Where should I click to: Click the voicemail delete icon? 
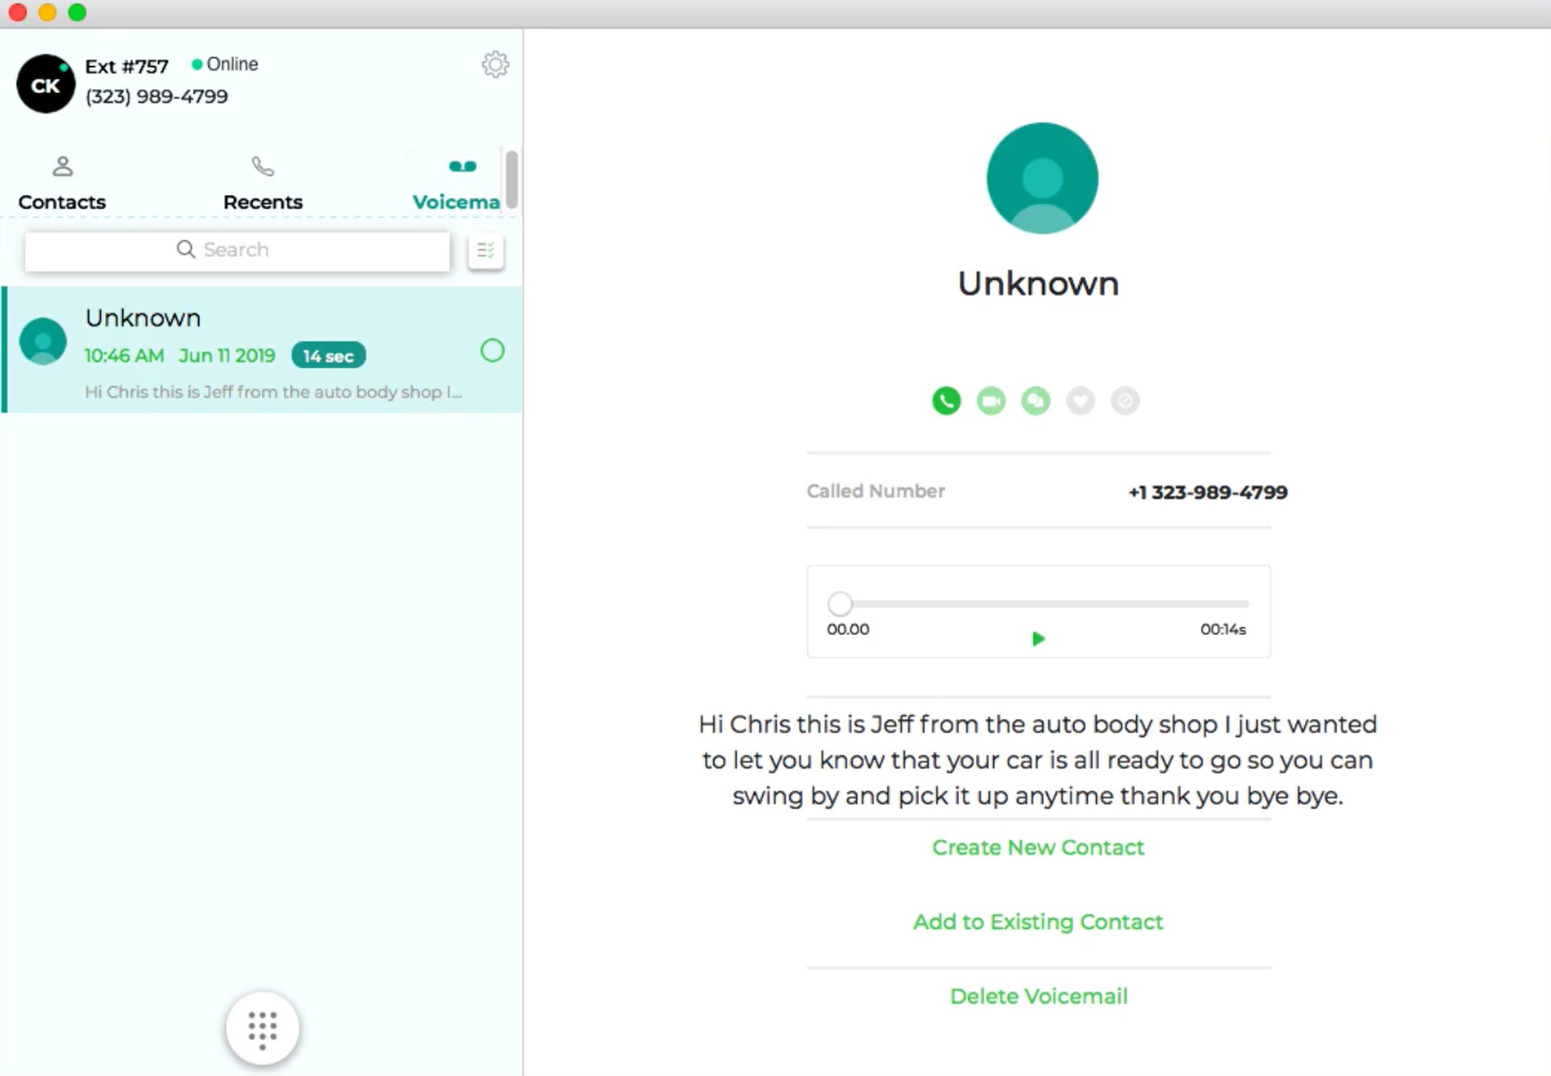[x=1038, y=996]
